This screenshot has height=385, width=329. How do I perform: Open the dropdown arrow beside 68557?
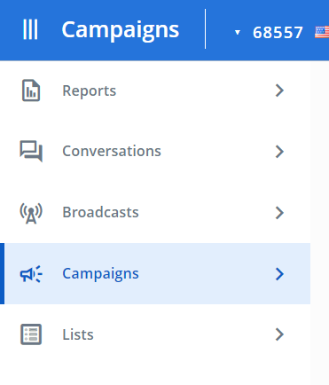(x=237, y=32)
